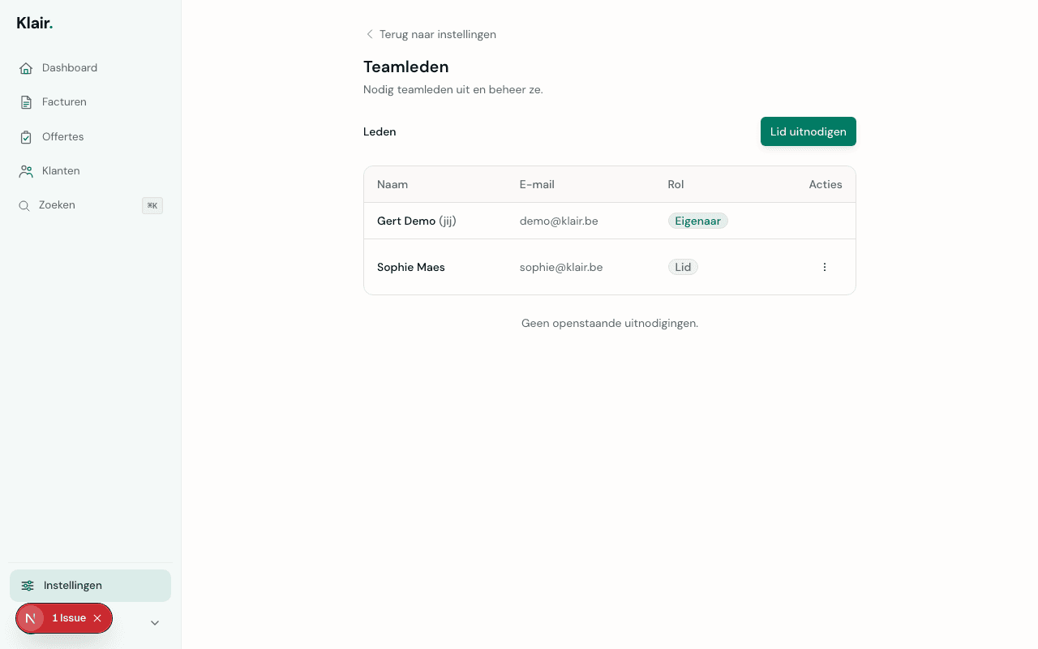
Task: Click the Eigenaar role badge
Action: click(697, 221)
